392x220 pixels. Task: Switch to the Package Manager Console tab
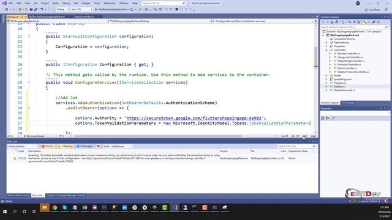pos(71,196)
